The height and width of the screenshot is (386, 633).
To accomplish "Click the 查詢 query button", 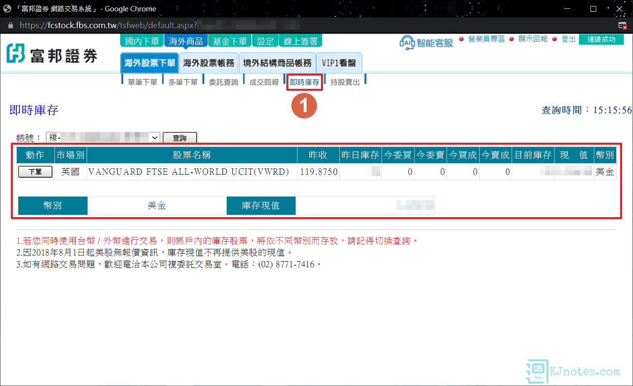I will [x=180, y=138].
